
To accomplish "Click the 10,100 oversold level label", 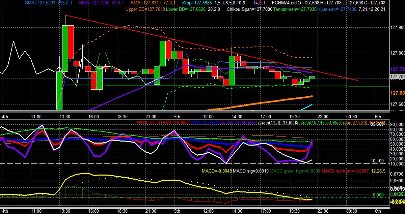I will 378,161.
